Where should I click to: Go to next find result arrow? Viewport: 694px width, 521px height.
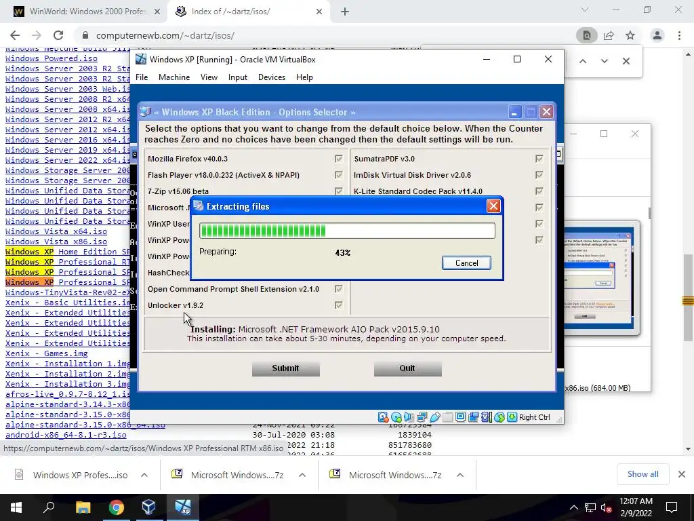604,61
